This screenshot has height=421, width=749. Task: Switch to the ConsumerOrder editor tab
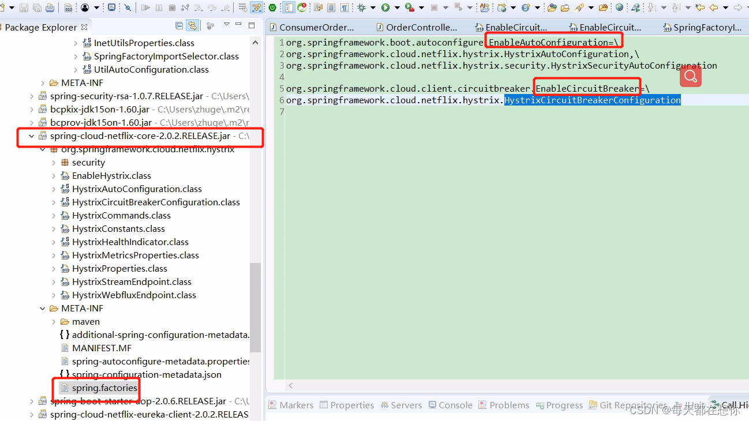pyautogui.click(x=312, y=27)
